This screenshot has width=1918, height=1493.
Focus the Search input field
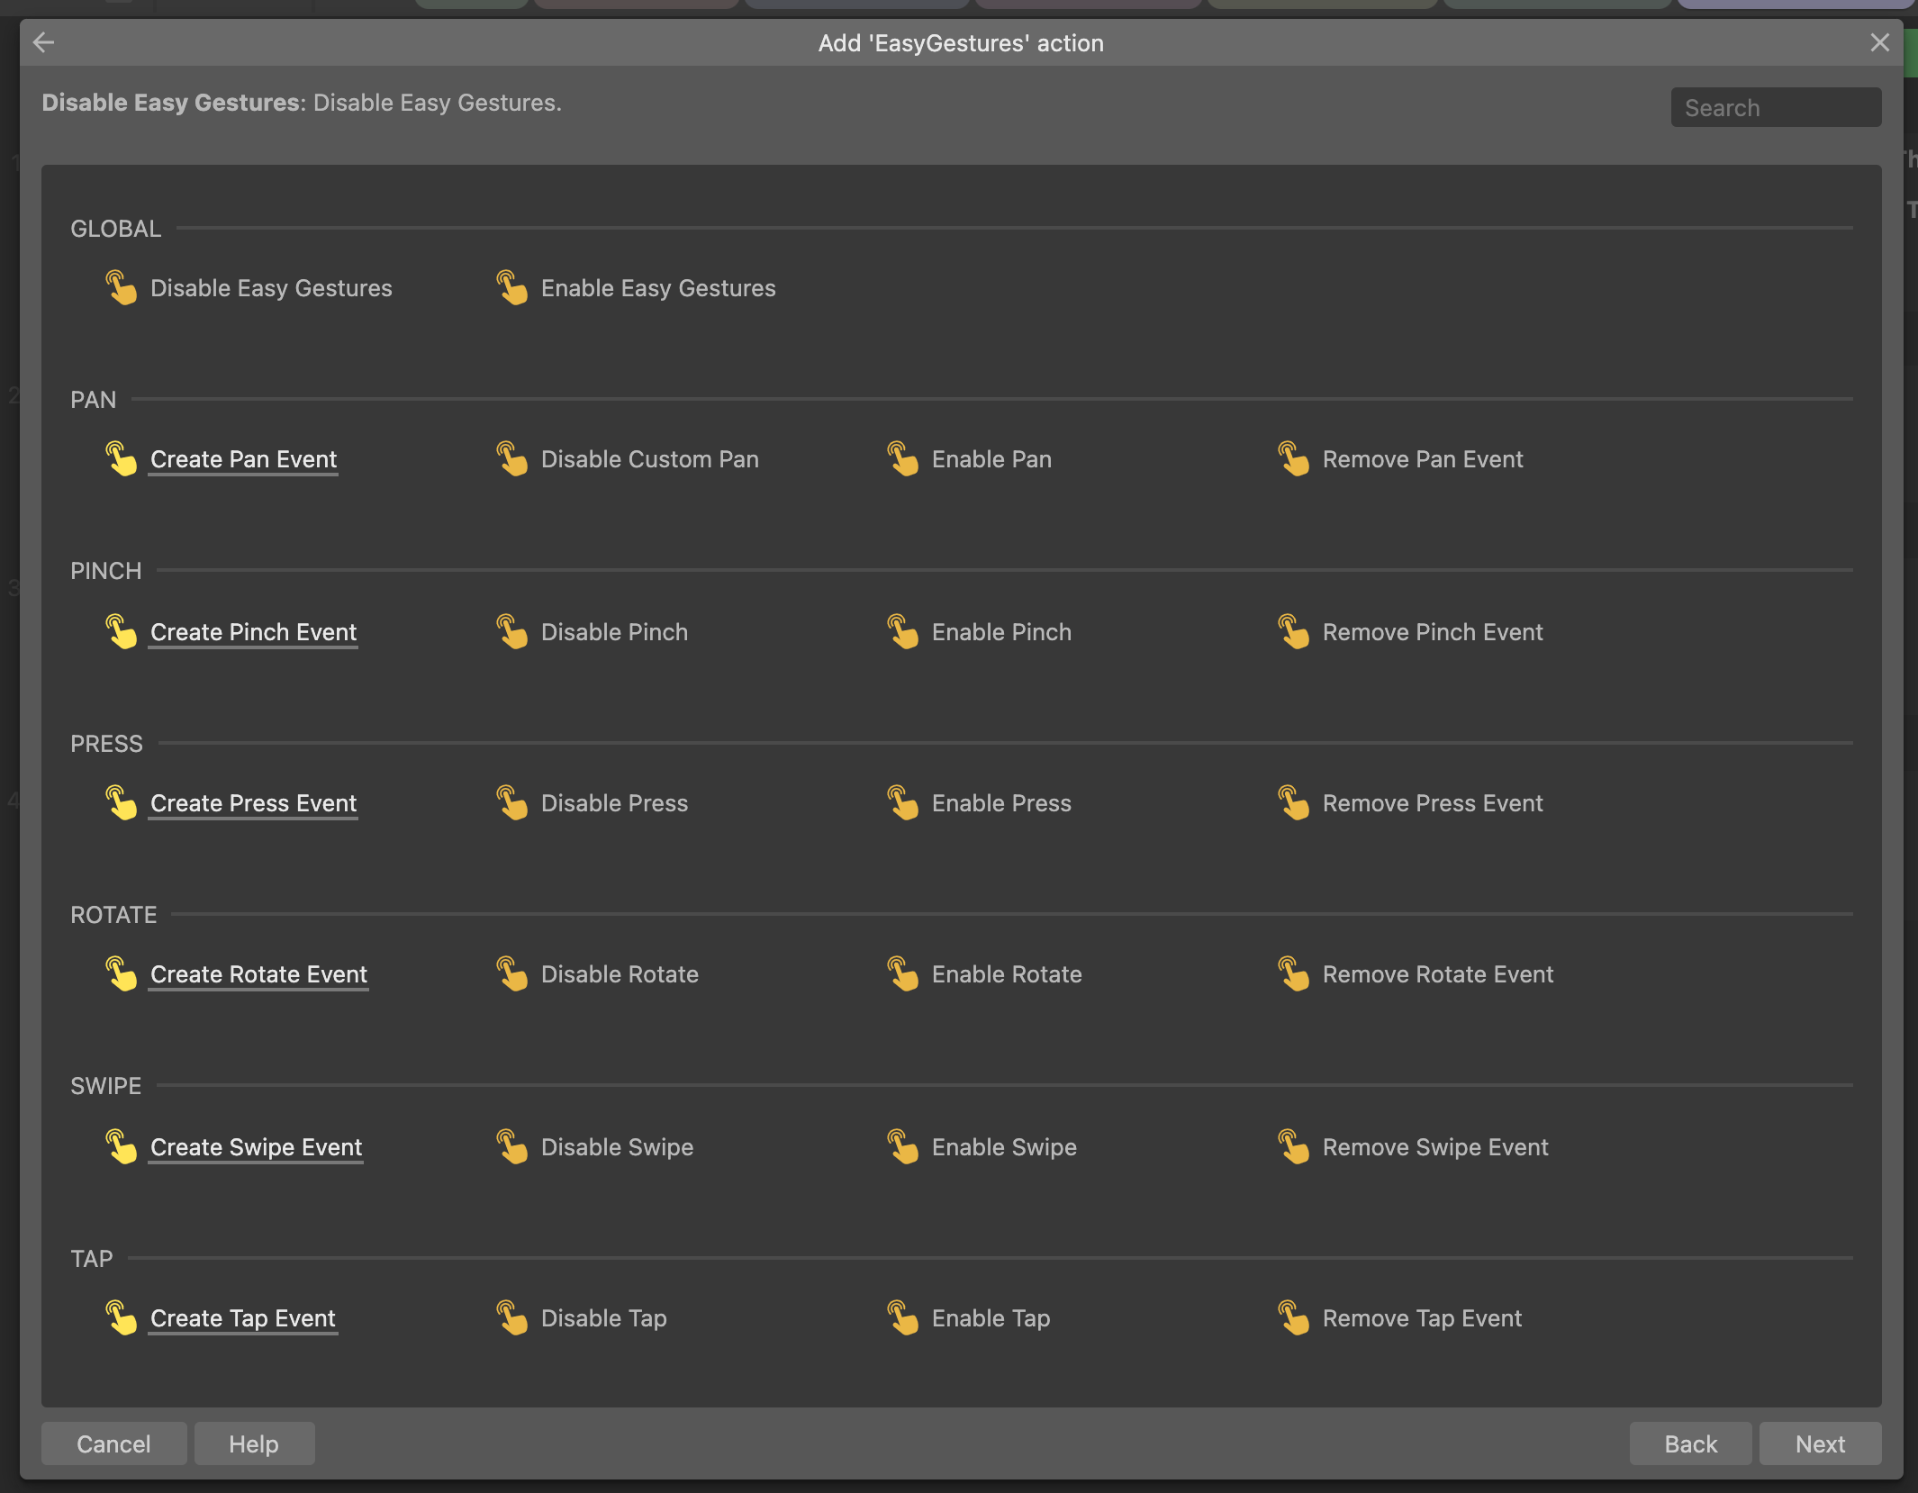1775,108
